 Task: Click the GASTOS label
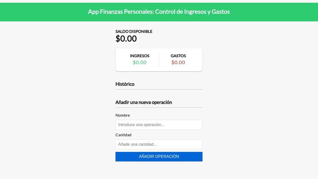tap(178, 56)
